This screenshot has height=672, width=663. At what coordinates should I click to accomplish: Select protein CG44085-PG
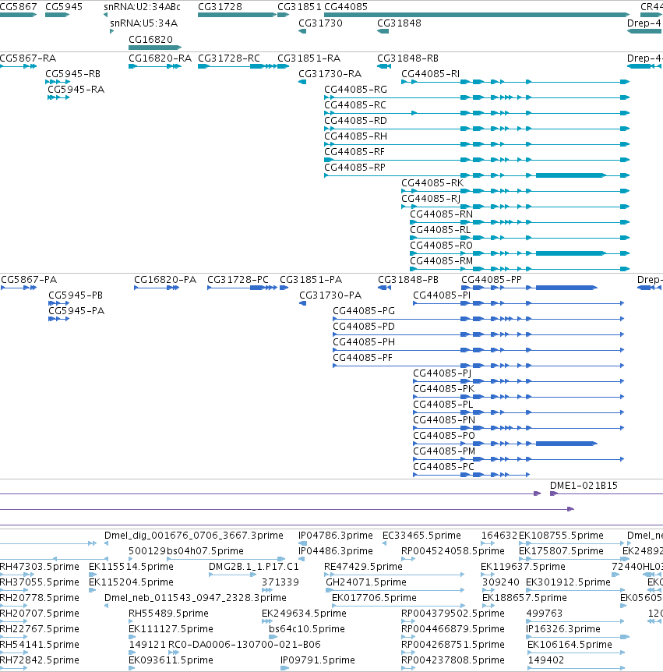pos(364,311)
